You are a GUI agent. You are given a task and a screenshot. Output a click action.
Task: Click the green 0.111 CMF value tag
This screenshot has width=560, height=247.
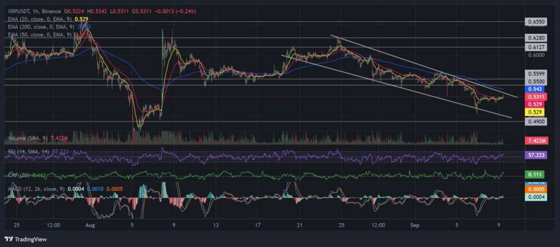pyautogui.click(x=534, y=174)
